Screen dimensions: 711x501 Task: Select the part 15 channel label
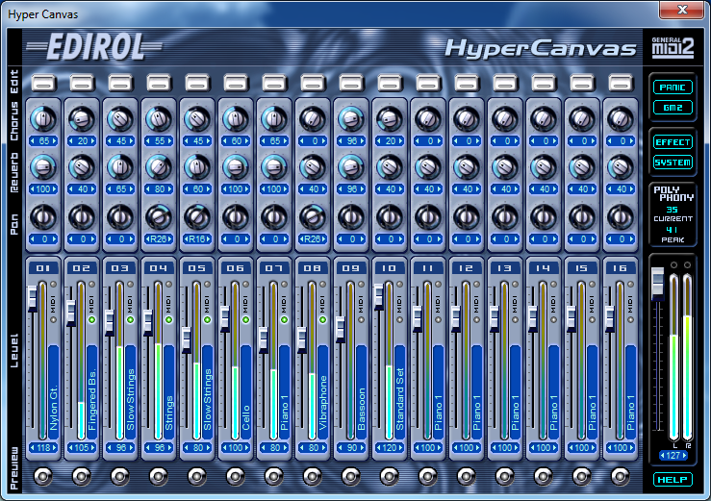tap(582, 268)
